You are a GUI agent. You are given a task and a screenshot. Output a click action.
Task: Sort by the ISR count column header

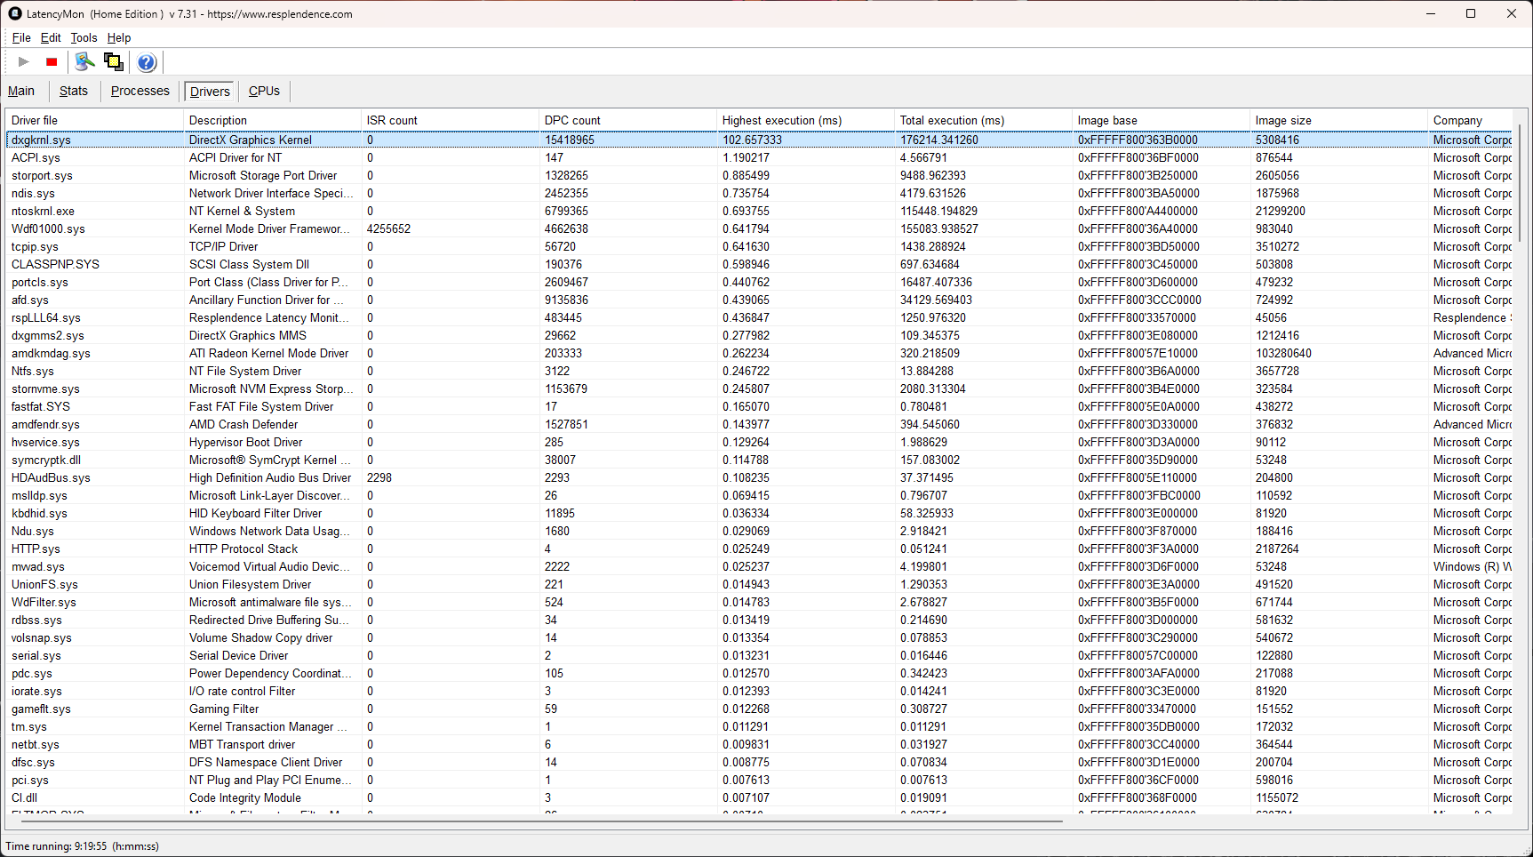pos(450,120)
